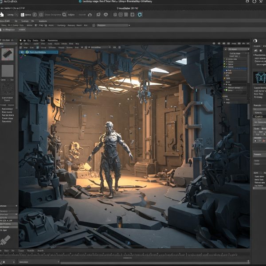Click the pencil tool icon at the bottom left

click(6, 241)
